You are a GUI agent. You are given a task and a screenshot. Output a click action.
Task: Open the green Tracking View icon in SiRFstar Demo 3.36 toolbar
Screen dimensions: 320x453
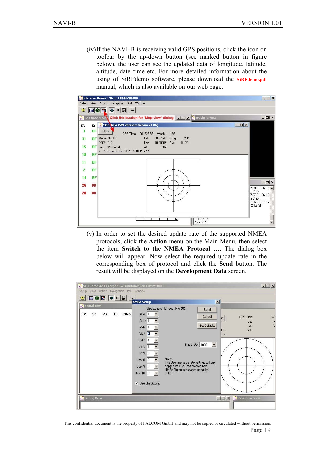(97, 110)
